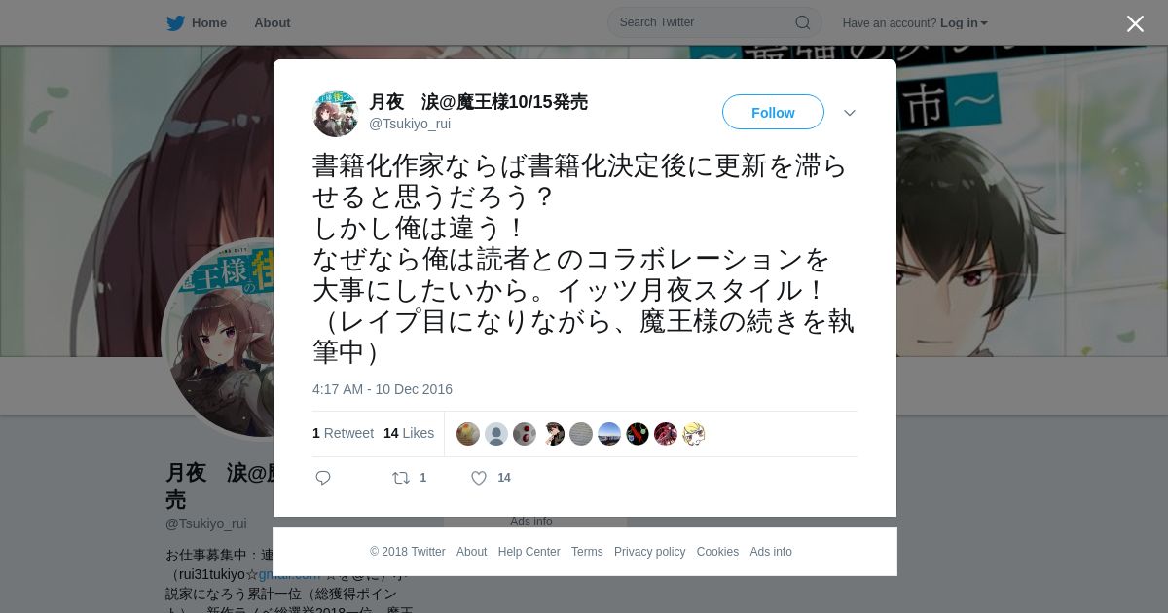1168x613 pixels.
Task: Click the search magnifier icon
Action: (802, 22)
